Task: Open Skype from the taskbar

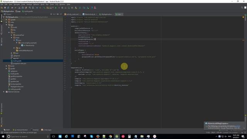Action: [x=91, y=136]
